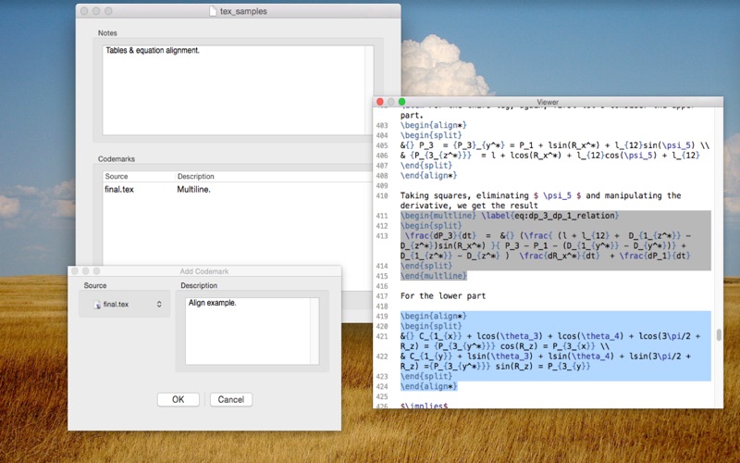Click the final.tex file icon in Source popup

[x=97, y=305]
